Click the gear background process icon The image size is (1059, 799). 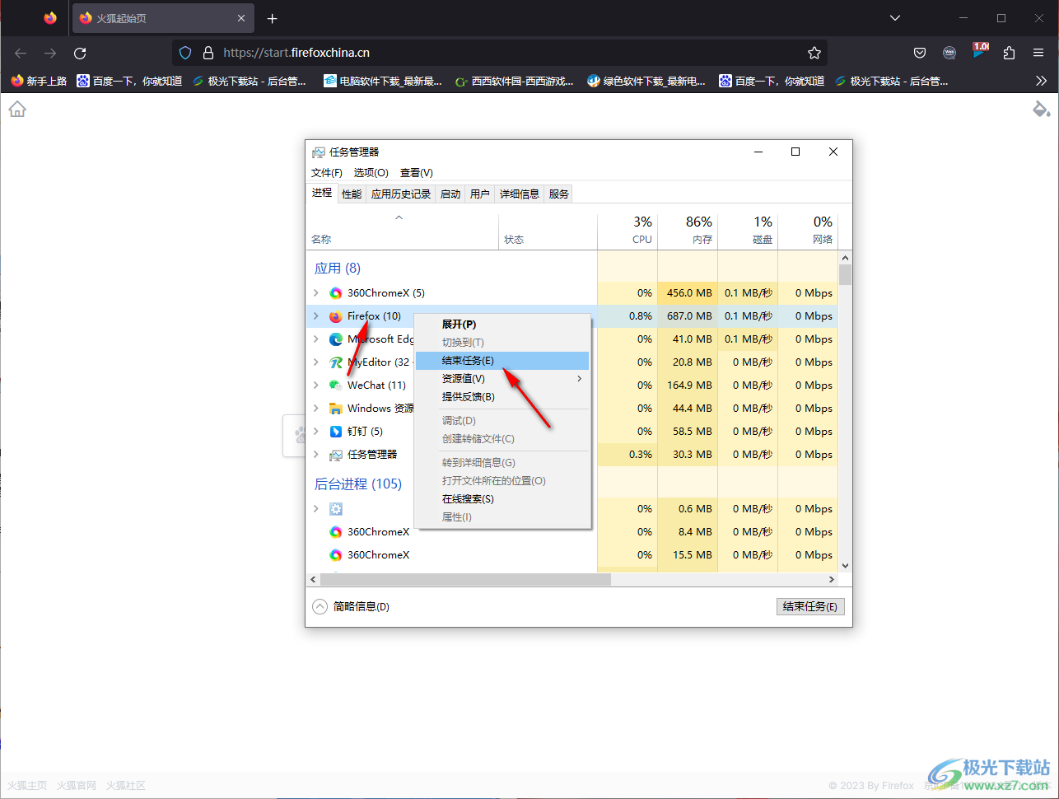[x=336, y=509]
